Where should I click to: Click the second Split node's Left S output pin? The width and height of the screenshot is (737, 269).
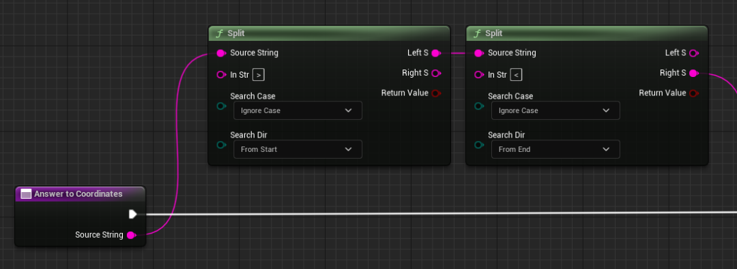point(693,53)
